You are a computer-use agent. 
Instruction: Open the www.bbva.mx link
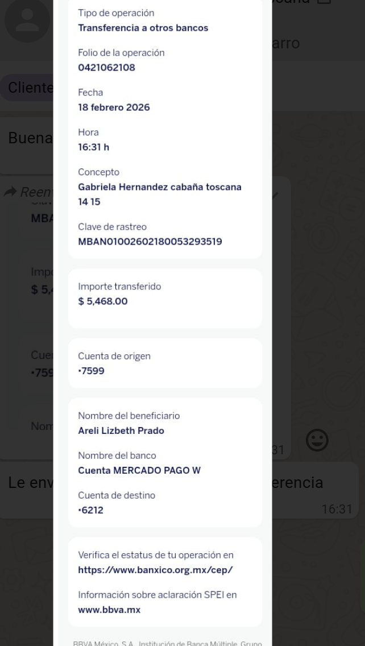(109, 610)
